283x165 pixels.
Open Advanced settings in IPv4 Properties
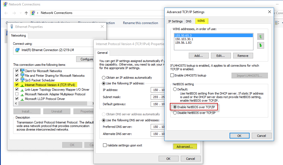click(x=185, y=147)
